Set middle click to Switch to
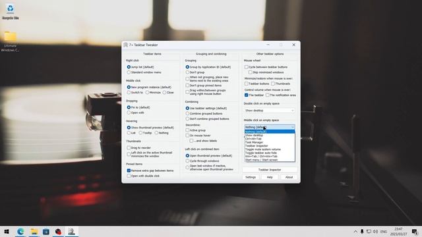Image resolution: width=422 pixels, height=237 pixels. point(135,92)
